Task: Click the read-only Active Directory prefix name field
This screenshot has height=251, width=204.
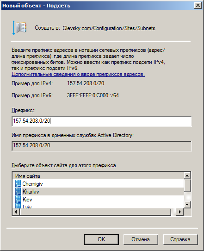Action: coord(102,146)
